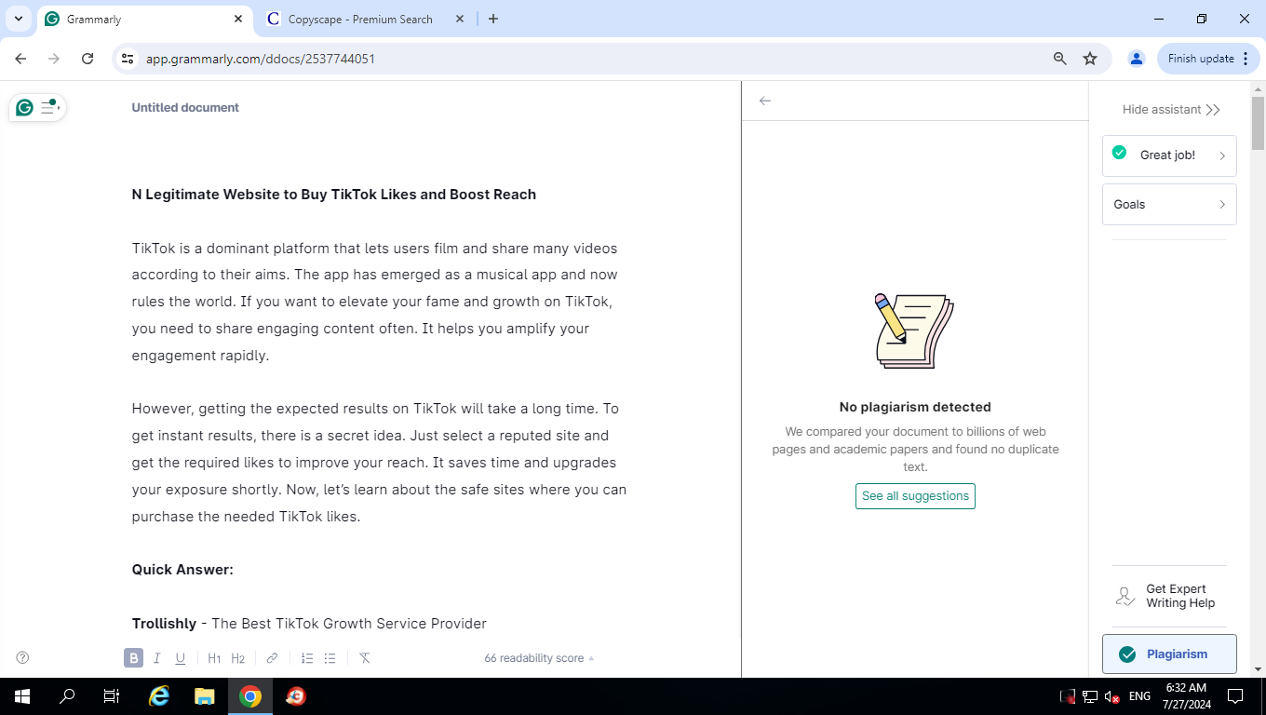This screenshot has width=1266, height=715.
Task: Open the red Chrome-like app in taskbar
Action: tap(296, 696)
